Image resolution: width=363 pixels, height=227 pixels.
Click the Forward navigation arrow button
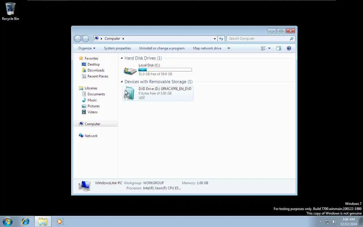[85, 39]
